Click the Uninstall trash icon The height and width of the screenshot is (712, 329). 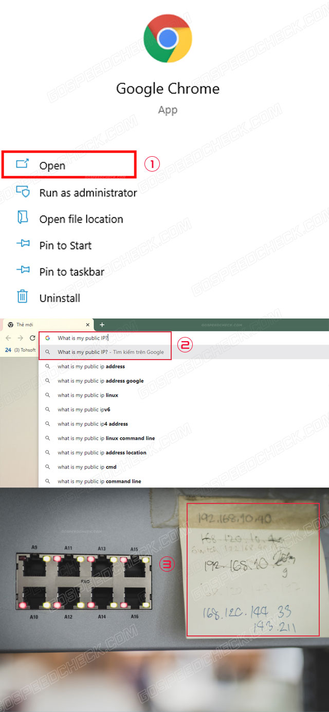point(23,296)
